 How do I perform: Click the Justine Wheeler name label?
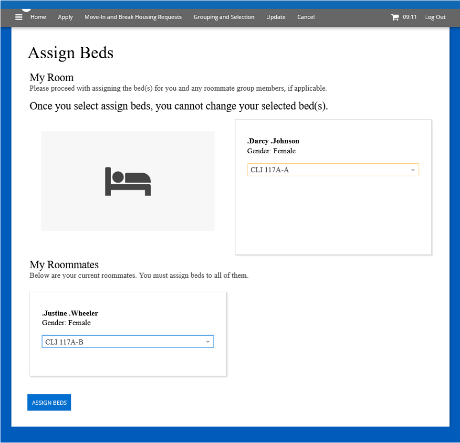click(70, 313)
